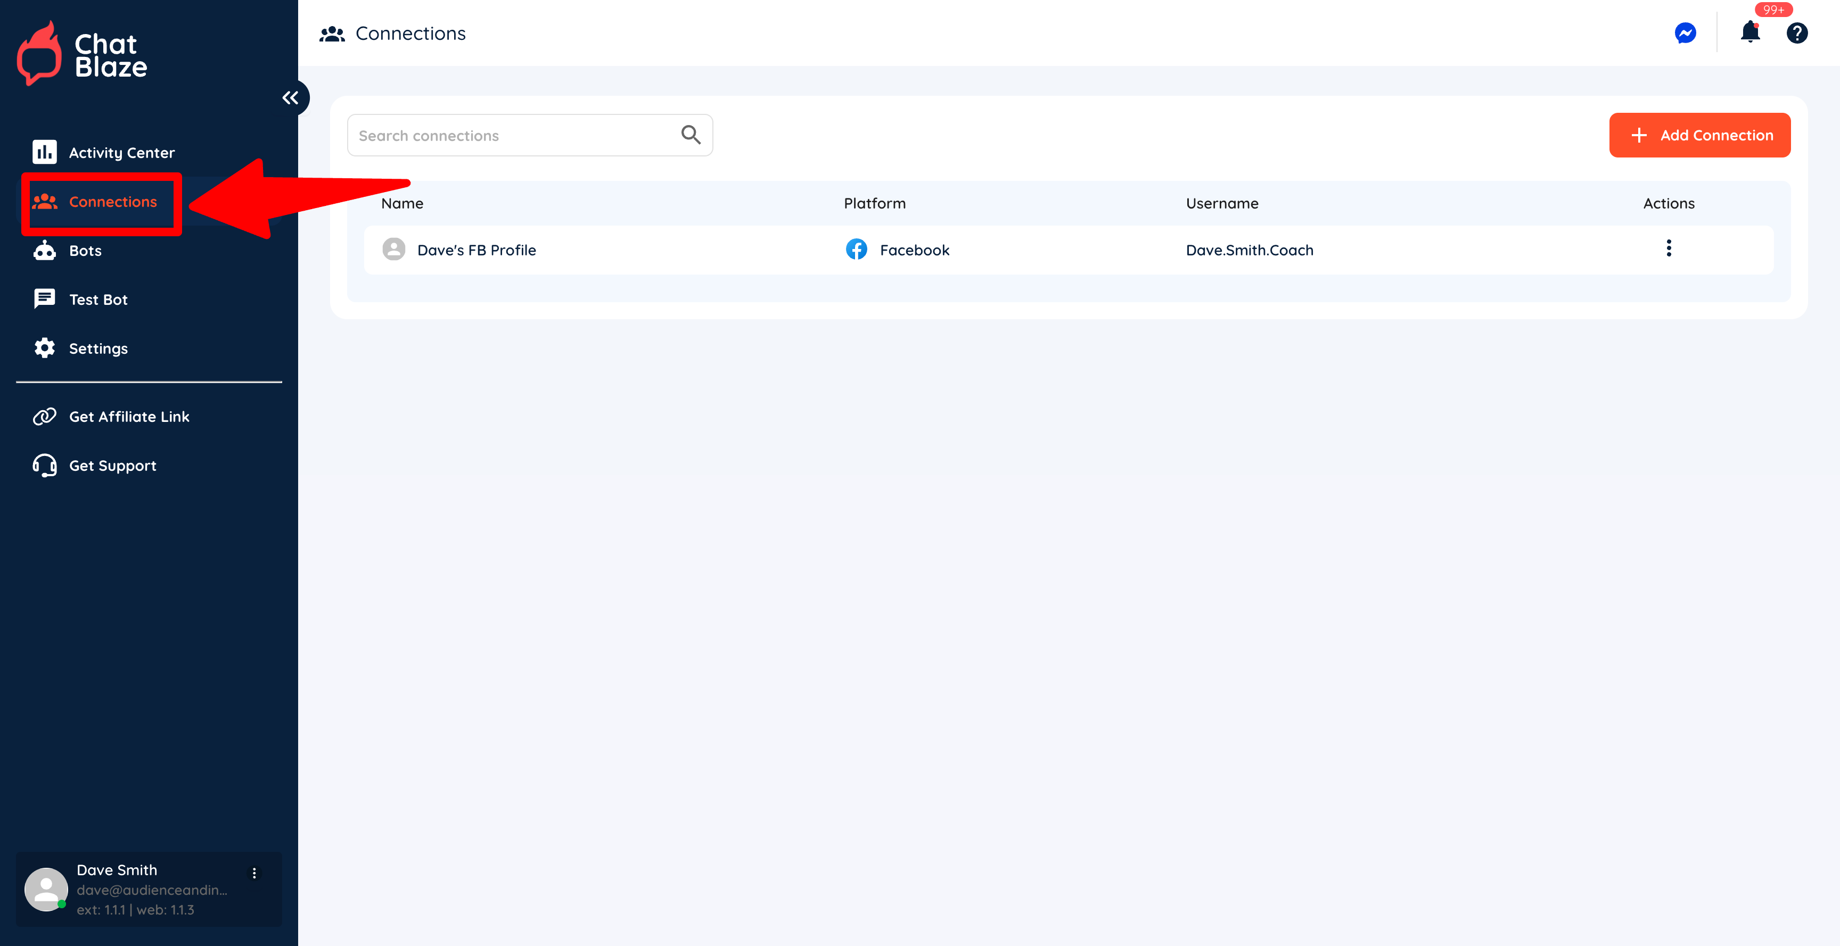Image resolution: width=1840 pixels, height=946 pixels.
Task: Click the Facebook platform icon
Action: pos(857,250)
